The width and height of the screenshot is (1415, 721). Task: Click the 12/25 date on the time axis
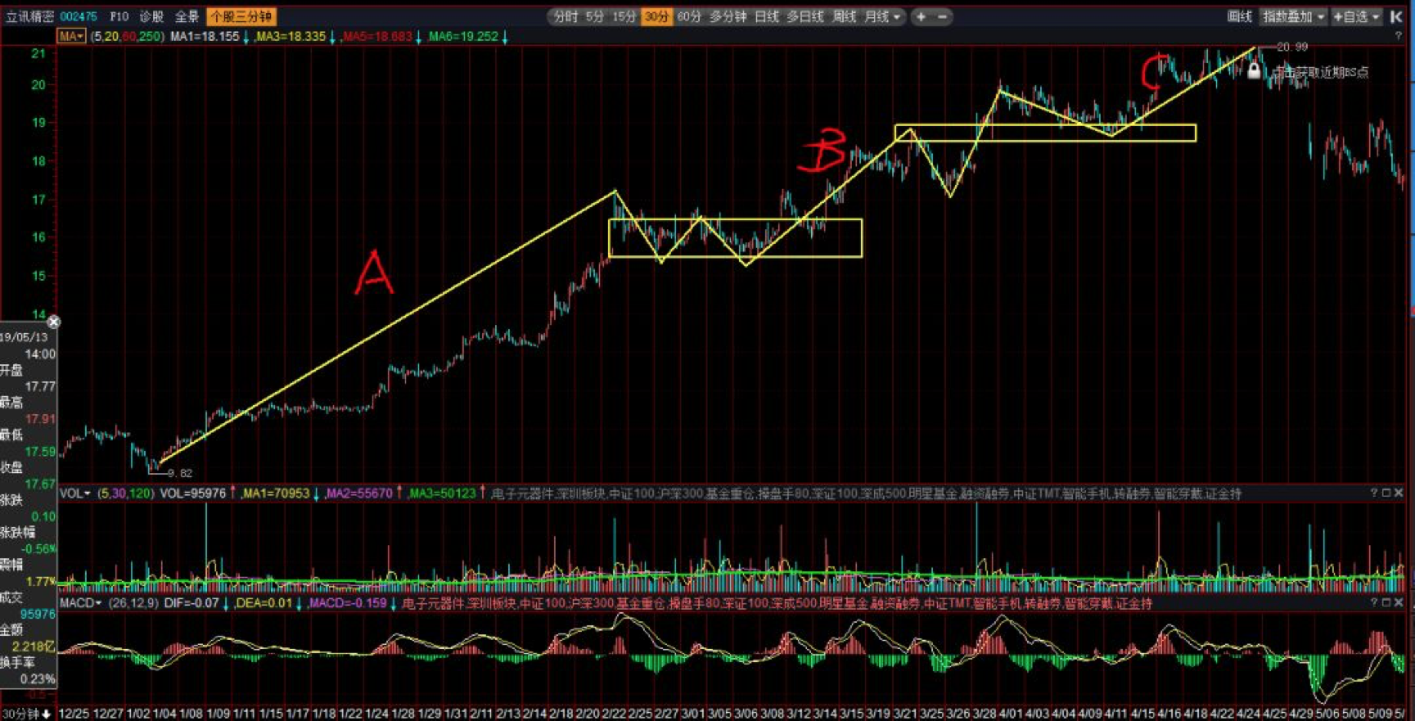(74, 714)
